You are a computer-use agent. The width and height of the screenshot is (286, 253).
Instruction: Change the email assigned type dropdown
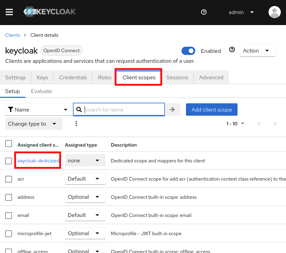click(85, 215)
